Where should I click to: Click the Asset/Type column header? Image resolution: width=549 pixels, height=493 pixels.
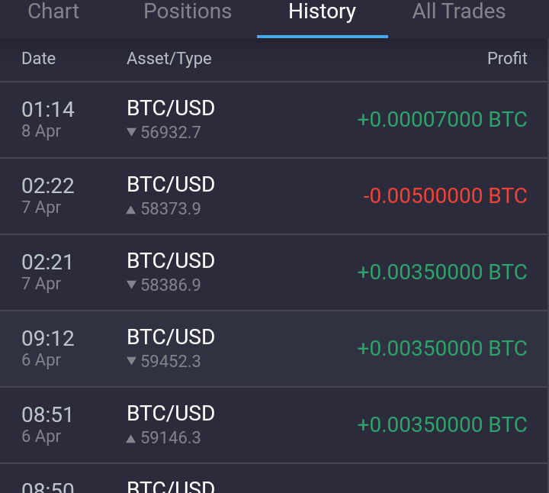[x=169, y=59]
